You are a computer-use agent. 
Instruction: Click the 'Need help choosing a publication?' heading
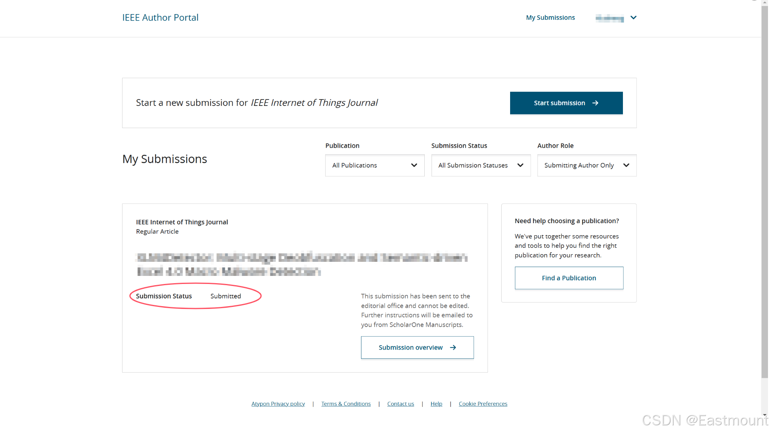point(567,221)
